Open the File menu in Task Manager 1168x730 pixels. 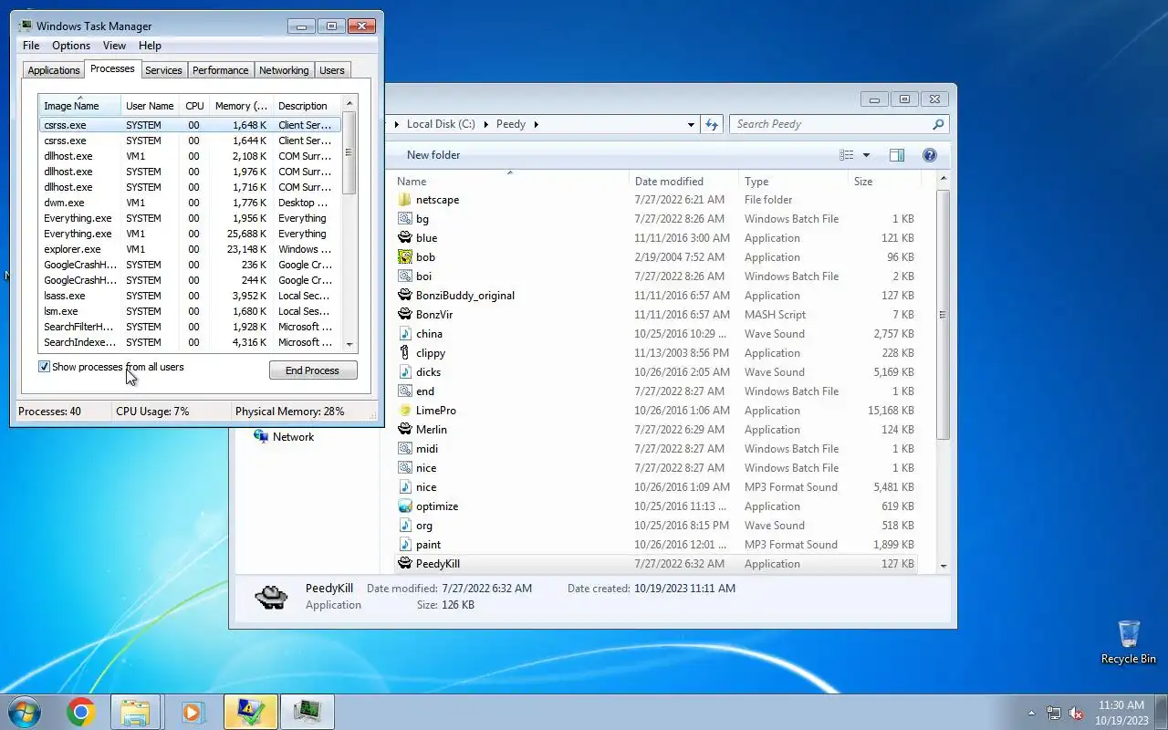pyautogui.click(x=31, y=46)
